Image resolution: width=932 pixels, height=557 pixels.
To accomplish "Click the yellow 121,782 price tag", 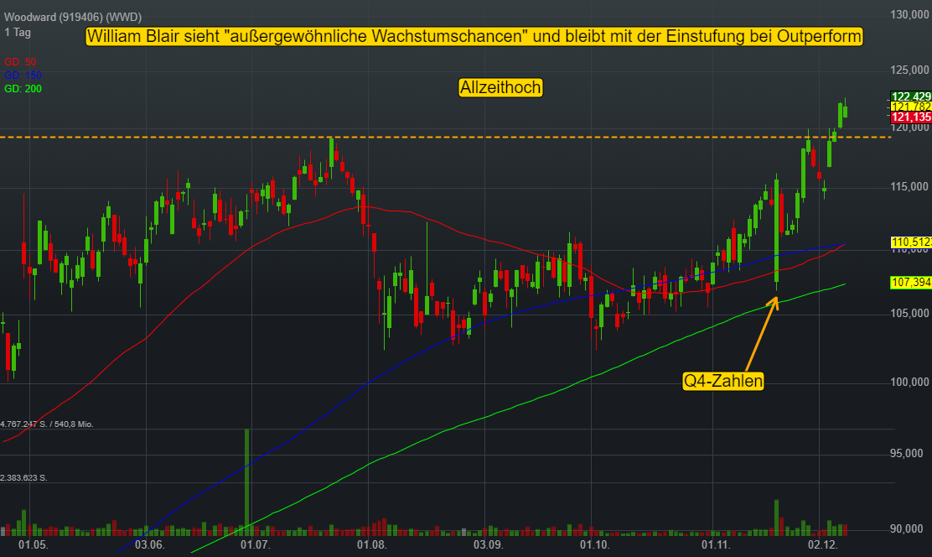I will 911,107.
